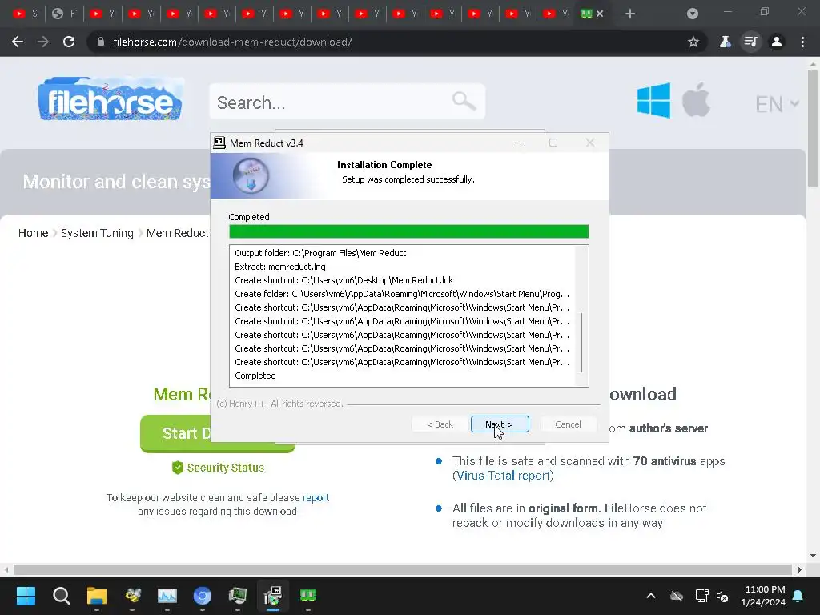Switch to first YouTube tab
This screenshot has height=615, width=820.
(25, 14)
